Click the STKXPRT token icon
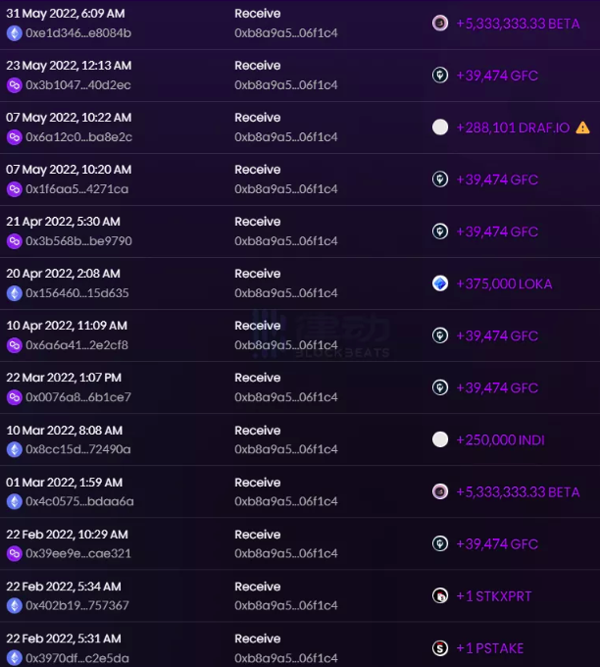600x667 pixels. [440, 595]
